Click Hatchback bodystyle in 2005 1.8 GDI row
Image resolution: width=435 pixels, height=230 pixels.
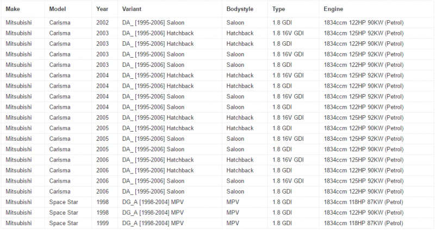point(240,128)
